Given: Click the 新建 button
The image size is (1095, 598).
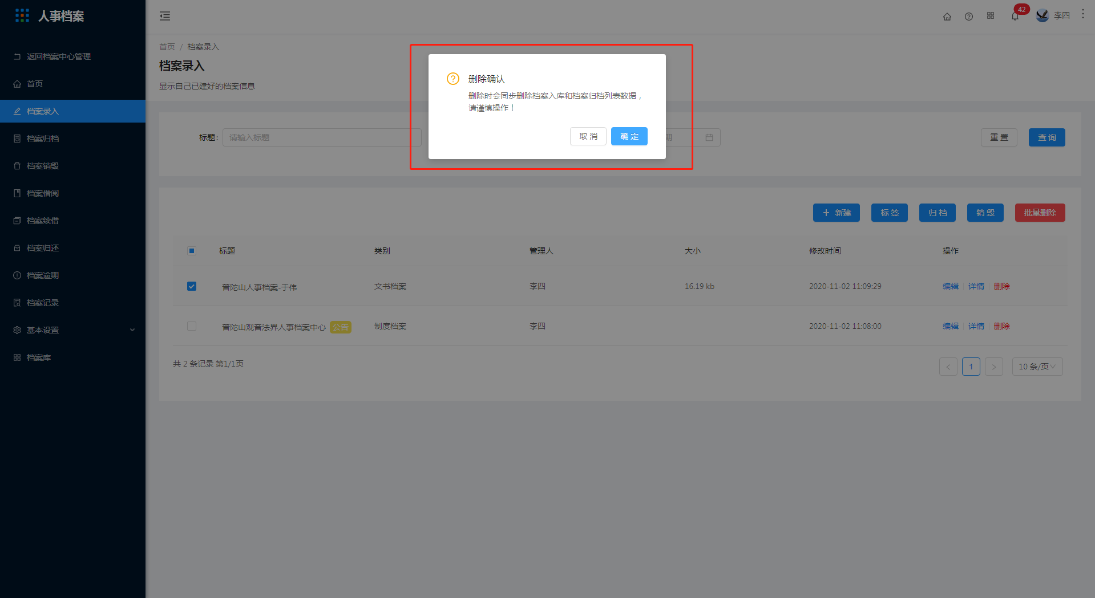Looking at the screenshot, I should pos(837,213).
